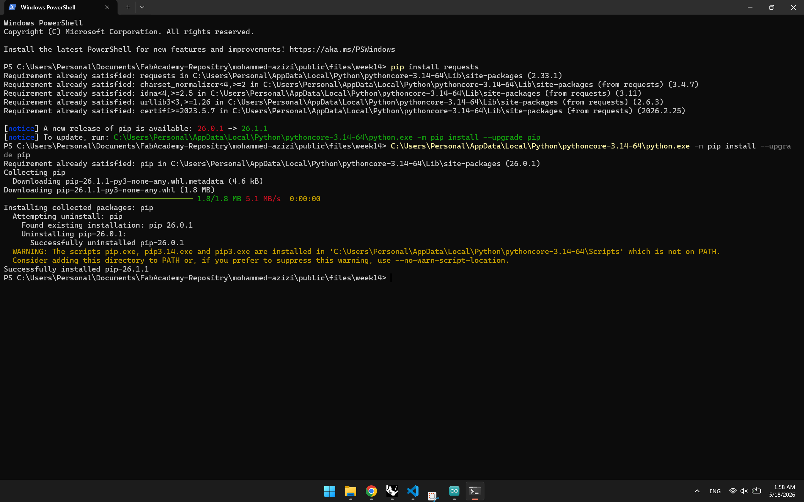The height and width of the screenshot is (502, 804).
Task: Open Rhino 7 from the taskbar
Action: click(x=392, y=491)
